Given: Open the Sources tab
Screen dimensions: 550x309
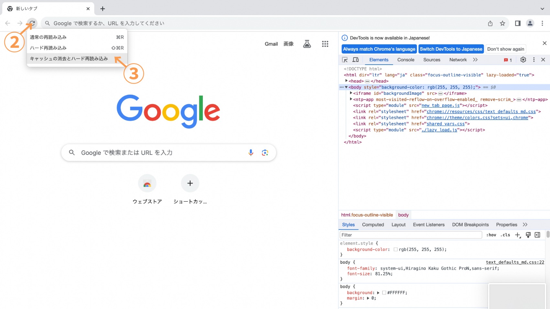Looking at the screenshot, I should click(432, 60).
